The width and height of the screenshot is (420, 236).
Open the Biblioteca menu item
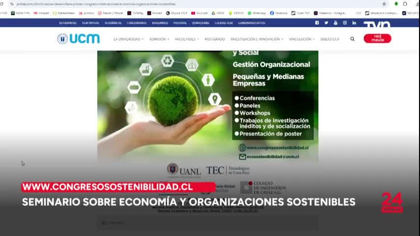330,39
